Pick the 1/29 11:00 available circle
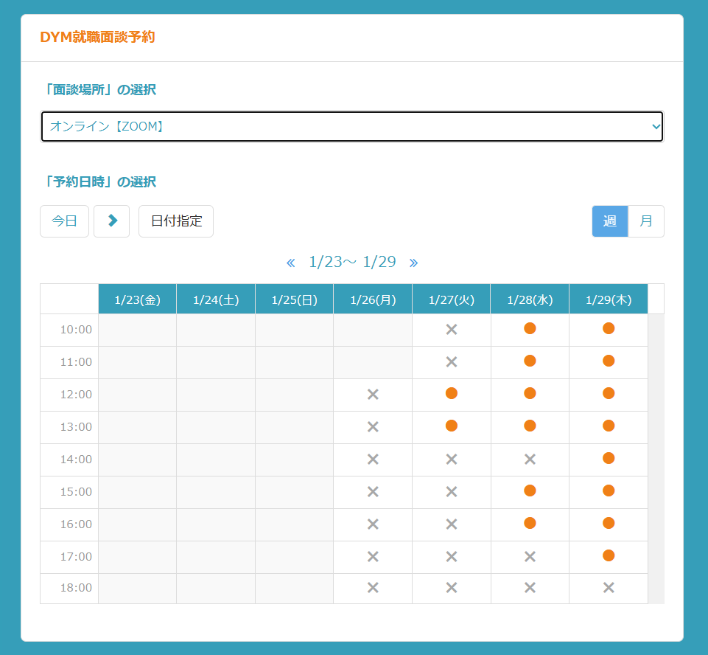This screenshot has height=655, width=708. click(x=608, y=361)
